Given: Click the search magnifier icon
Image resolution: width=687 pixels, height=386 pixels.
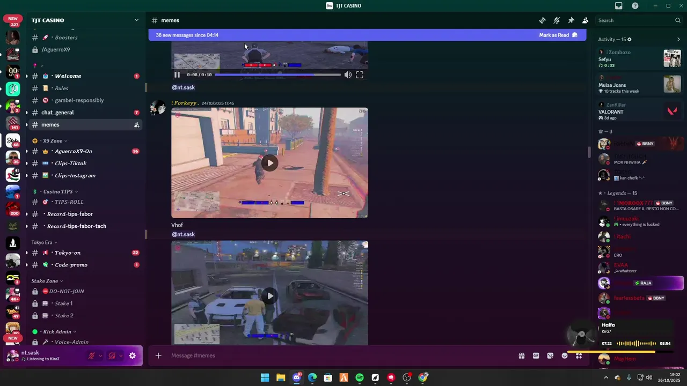Looking at the screenshot, I should click(x=678, y=20).
